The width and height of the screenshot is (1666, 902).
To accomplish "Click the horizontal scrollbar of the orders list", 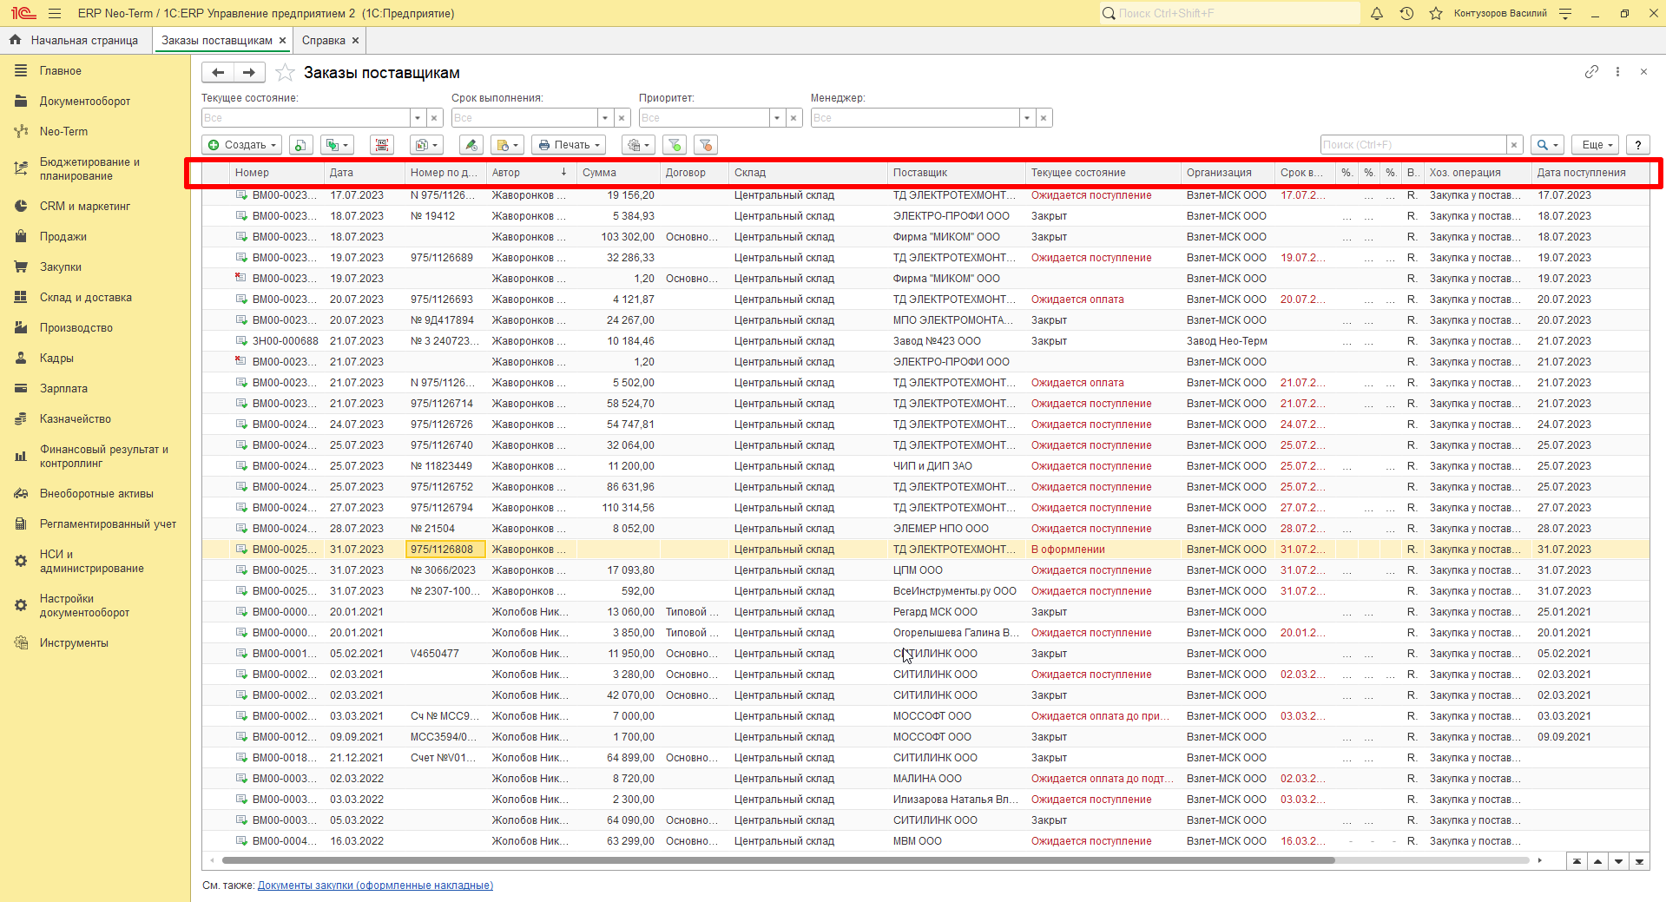I will click(778, 860).
